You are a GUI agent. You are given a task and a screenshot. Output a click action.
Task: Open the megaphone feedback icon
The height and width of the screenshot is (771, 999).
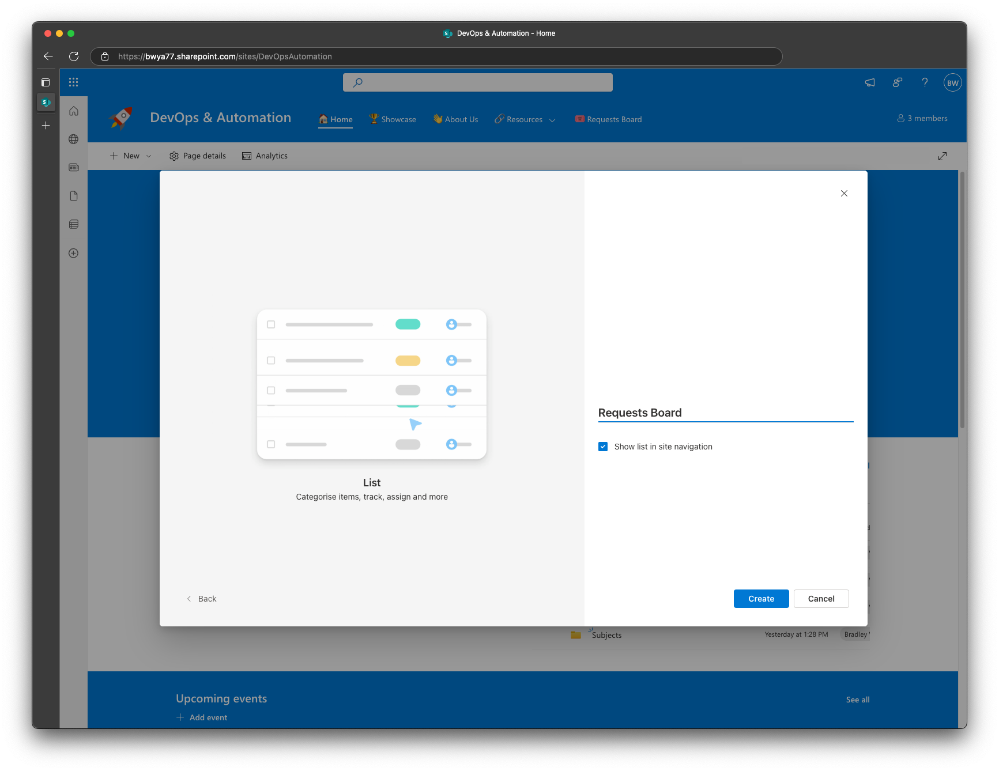(x=870, y=82)
